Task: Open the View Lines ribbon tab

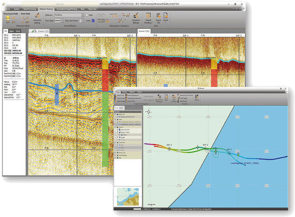Action: coord(93,9)
